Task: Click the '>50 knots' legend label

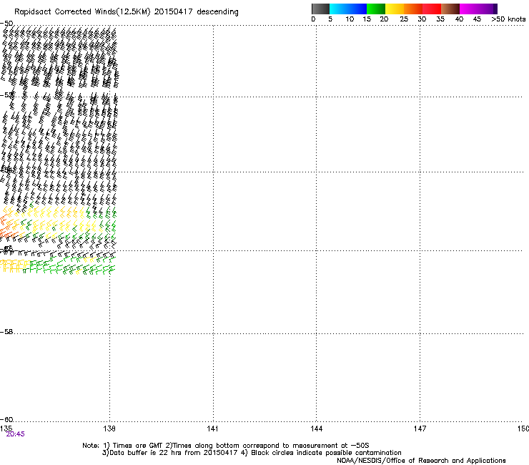Action: click(508, 19)
